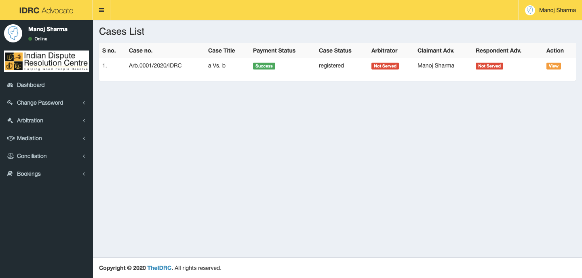Click the gavel icon beside Arbitration
Image resolution: width=582 pixels, height=278 pixels.
click(x=11, y=121)
